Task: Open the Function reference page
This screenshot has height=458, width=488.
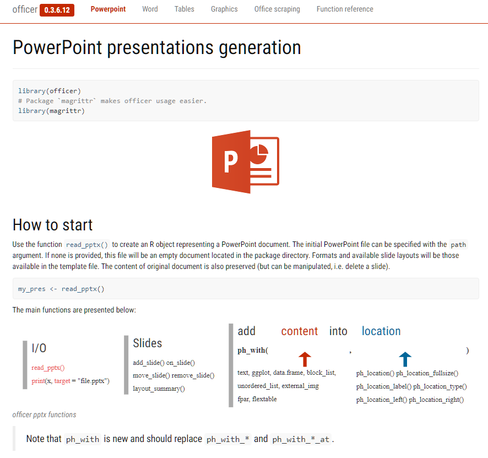Action: point(345,9)
